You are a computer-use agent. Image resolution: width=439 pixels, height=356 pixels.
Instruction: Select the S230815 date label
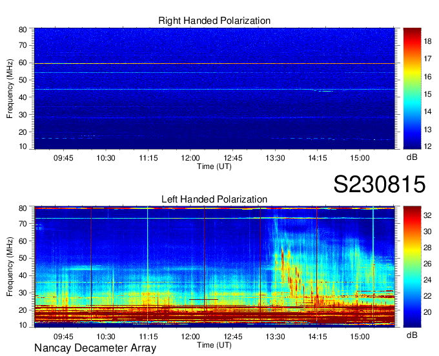[380, 184]
